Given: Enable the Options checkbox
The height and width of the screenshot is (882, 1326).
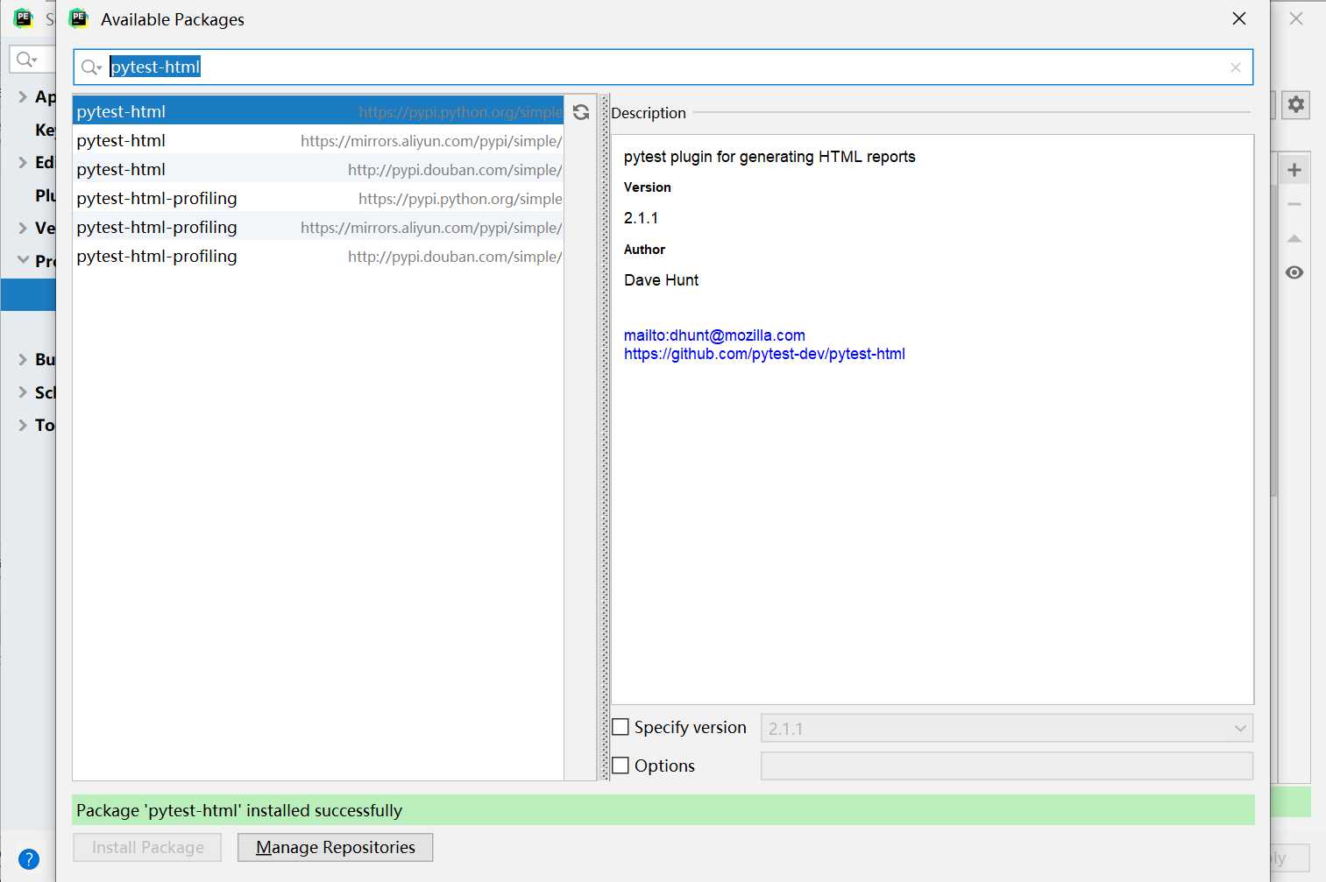Looking at the screenshot, I should [620, 766].
